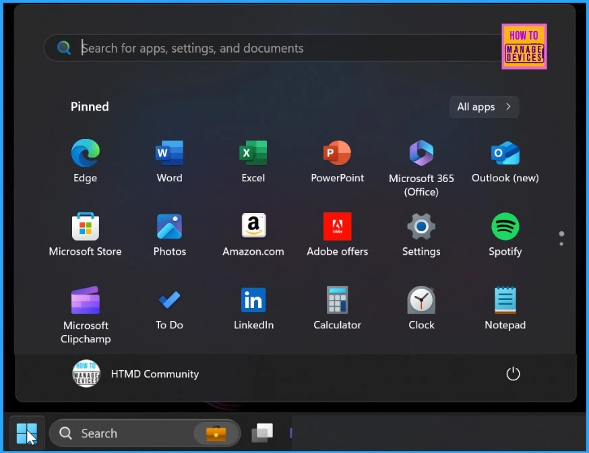This screenshot has width=589, height=453.
Task: Click the Windows Start button
Action: pos(27,433)
